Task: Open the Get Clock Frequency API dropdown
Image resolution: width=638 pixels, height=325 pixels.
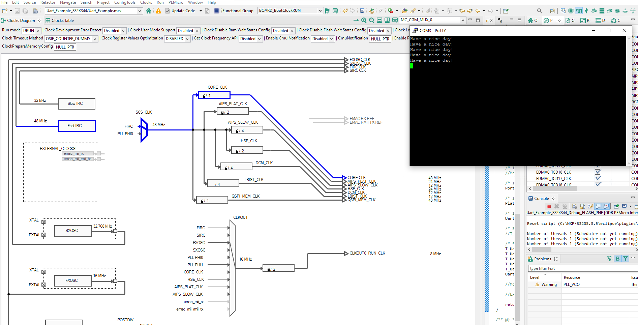Action: (x=250, y=38)
